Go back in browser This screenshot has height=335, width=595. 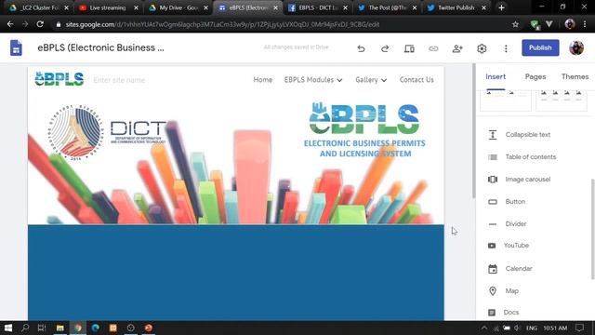pyautogui.click(x=10, y=24)
